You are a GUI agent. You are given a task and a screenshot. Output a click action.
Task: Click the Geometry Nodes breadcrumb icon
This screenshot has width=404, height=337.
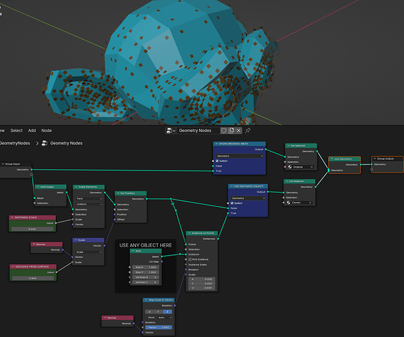(44, 143)
